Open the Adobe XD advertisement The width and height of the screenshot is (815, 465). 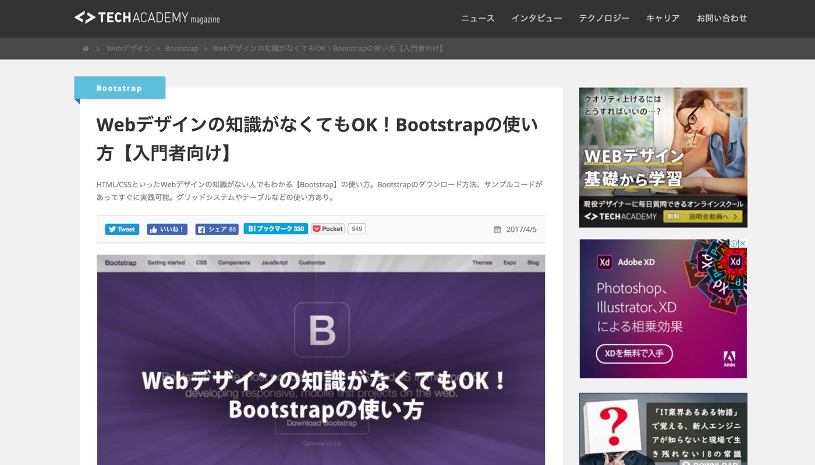click(x=663, y=309)
